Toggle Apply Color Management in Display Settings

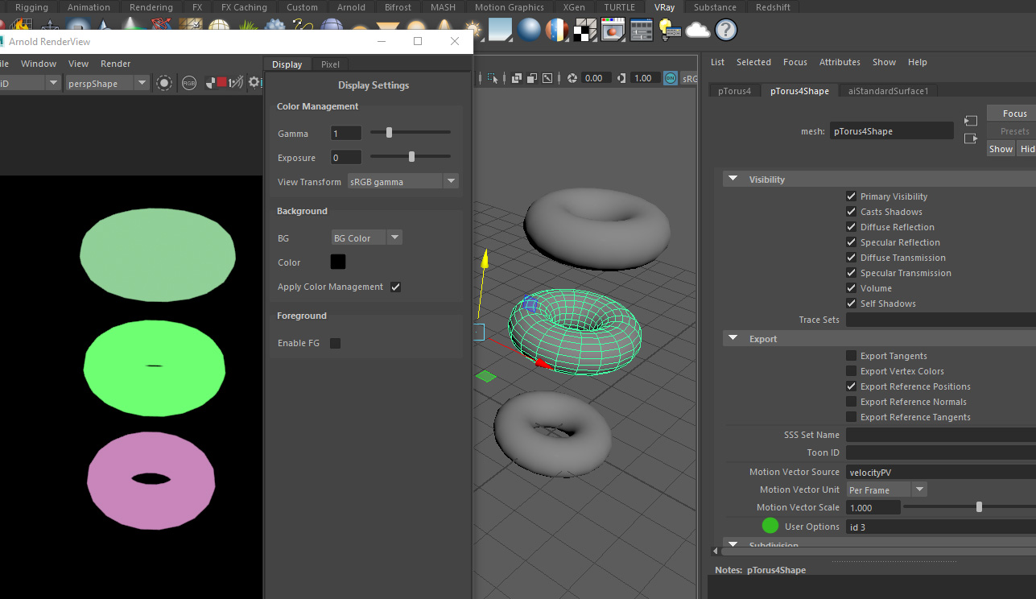[x=395, y=287]
